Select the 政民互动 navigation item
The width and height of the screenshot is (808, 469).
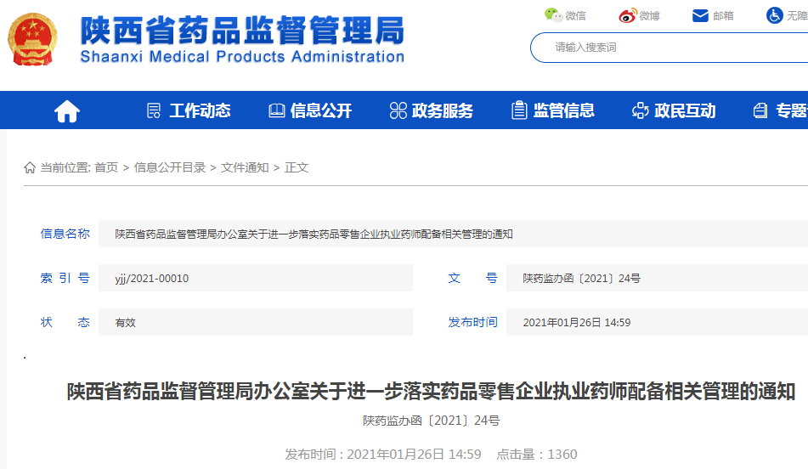(685, 110)
